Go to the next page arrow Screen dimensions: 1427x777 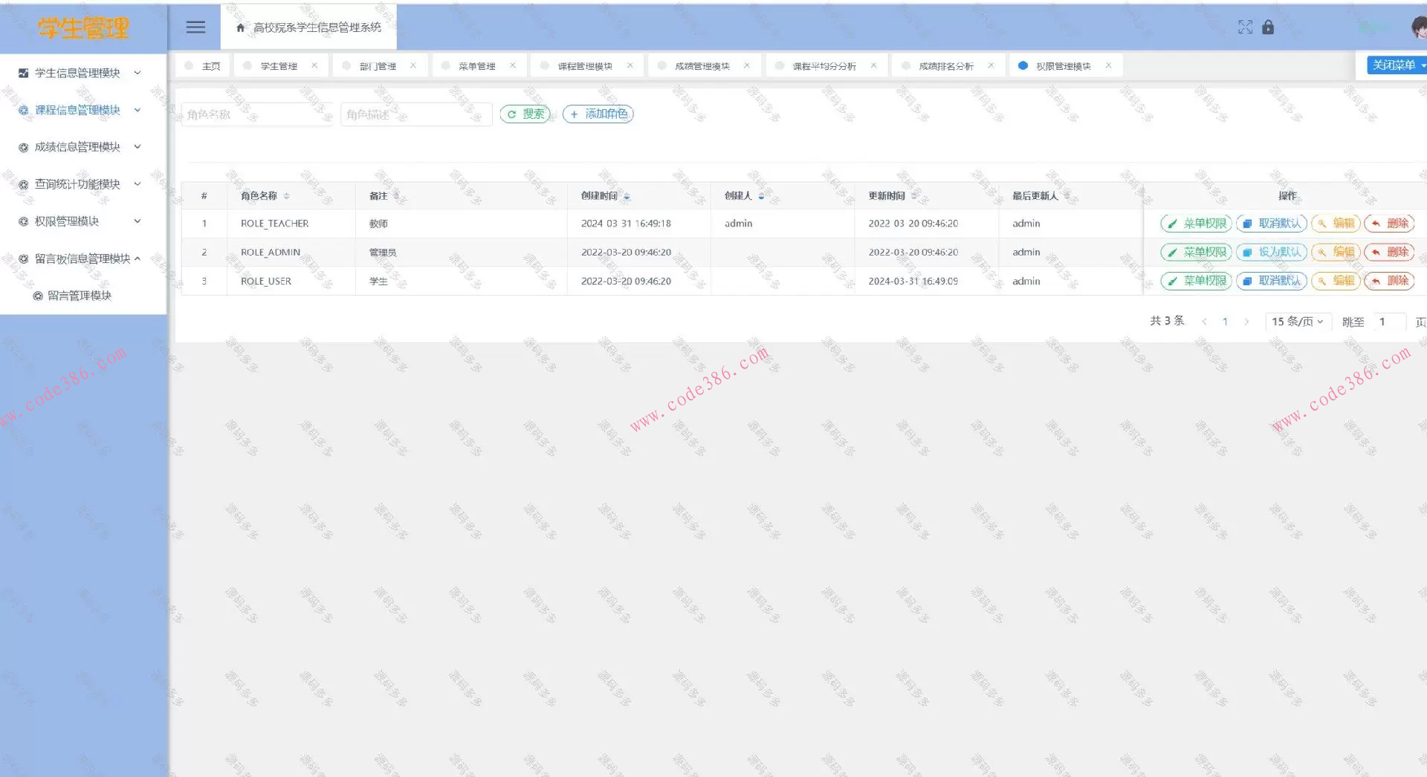tap(1246, 322)
